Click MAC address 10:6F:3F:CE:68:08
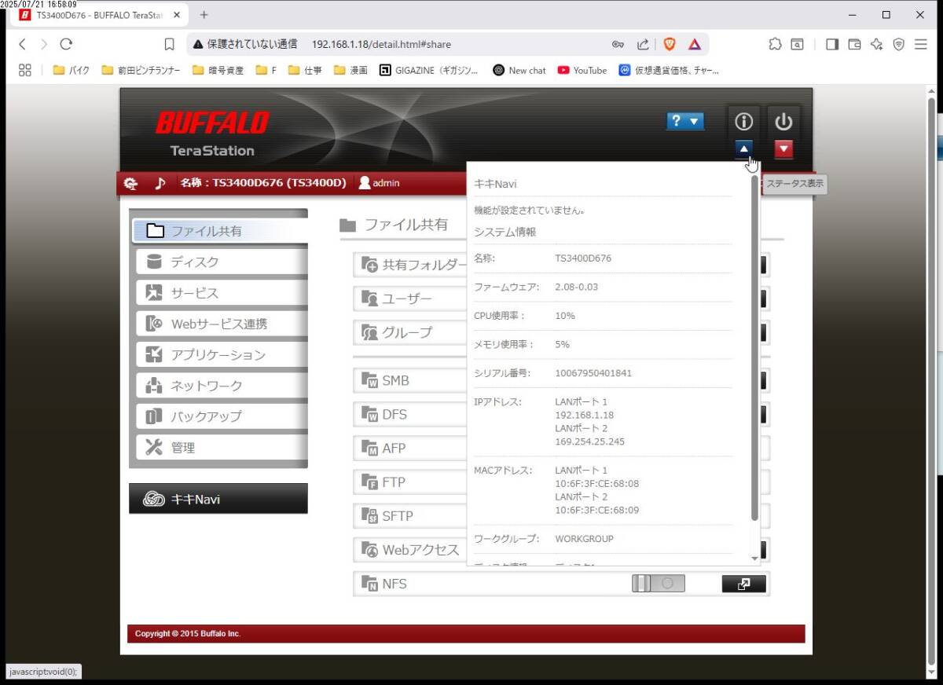 597,484
